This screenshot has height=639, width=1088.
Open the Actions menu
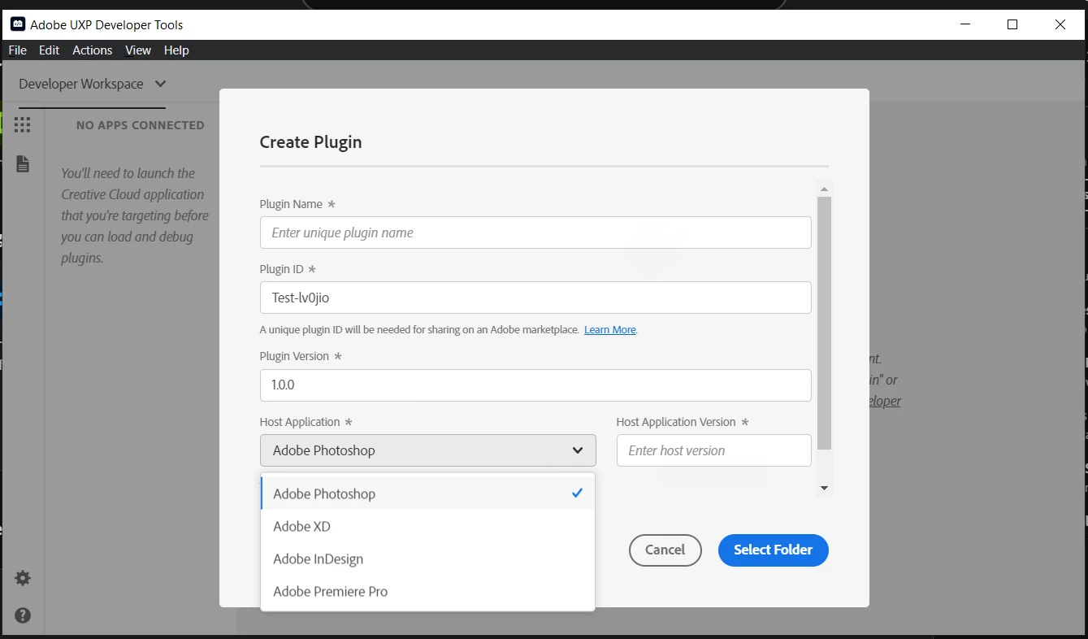point(93,50)
